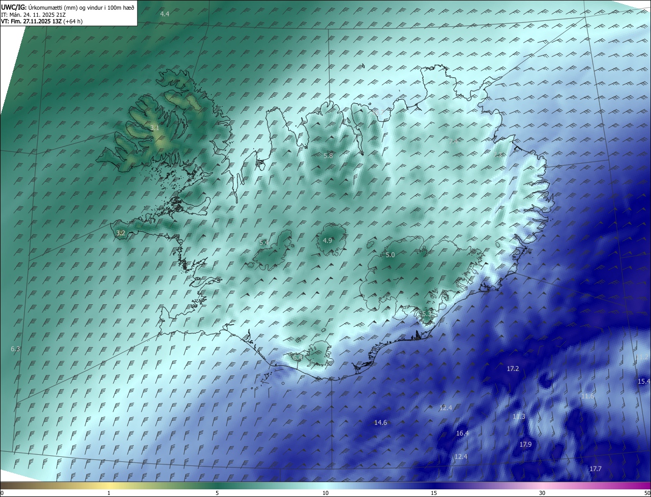Click the 30 tick label on the colorbar

[542, 493]
